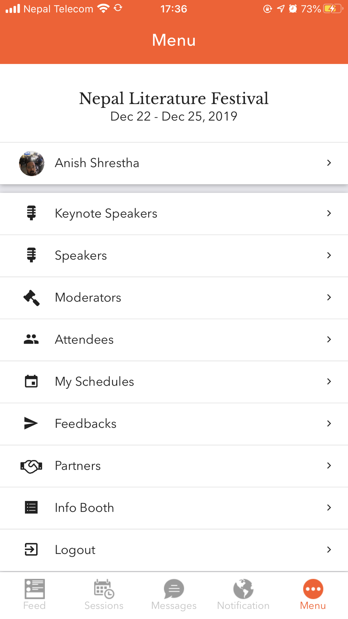
Task: Tap the Partners handshake icon
Action: (x=31, y=466)
